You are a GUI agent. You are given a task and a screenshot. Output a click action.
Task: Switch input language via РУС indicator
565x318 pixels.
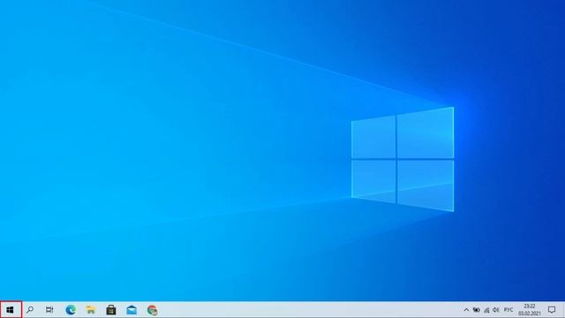coord(508,310)
